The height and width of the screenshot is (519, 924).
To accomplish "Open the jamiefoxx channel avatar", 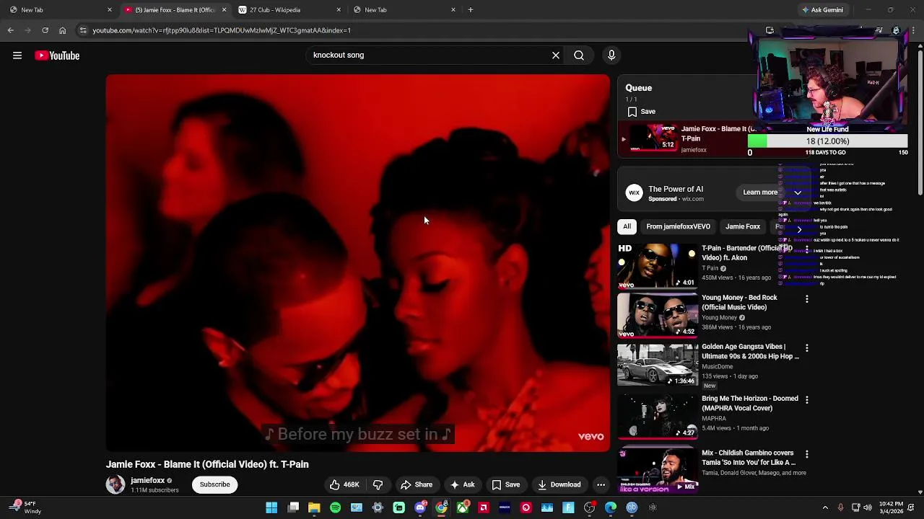I will [115, 484].
